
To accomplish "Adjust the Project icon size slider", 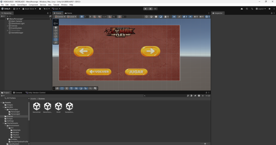I will 205,144.
